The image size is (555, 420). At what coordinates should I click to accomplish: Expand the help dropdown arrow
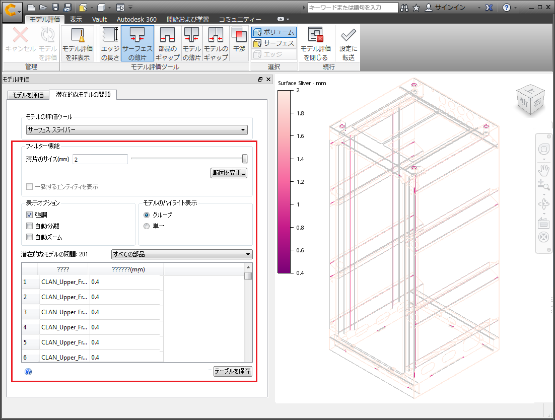(x=515, y=8)
